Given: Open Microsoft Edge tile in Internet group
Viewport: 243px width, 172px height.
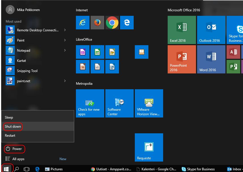Looking at the screenshot, I should [x=127, y=23].
